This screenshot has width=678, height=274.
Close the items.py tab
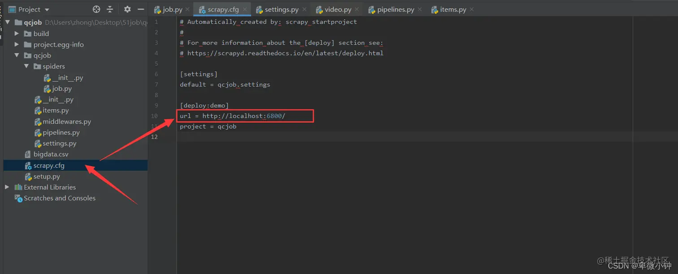pos(472,9)
